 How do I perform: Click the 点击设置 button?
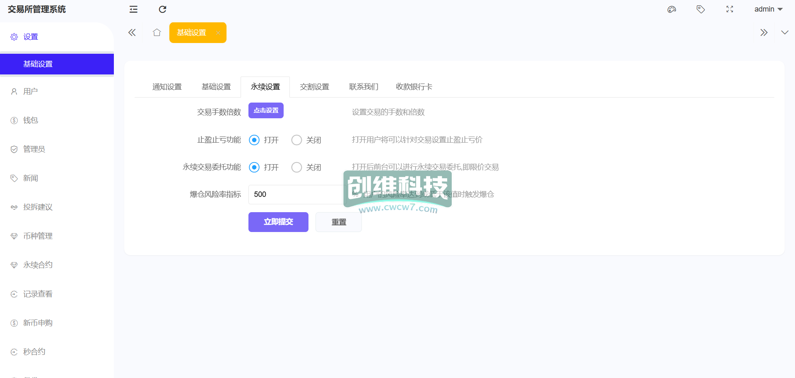click(x=266, y=110)
